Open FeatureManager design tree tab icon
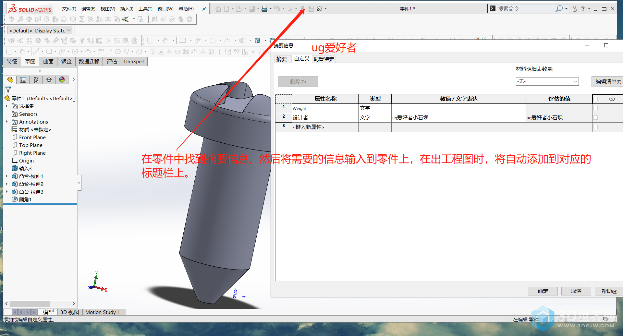Screen dimensions: 623x336 10,80
